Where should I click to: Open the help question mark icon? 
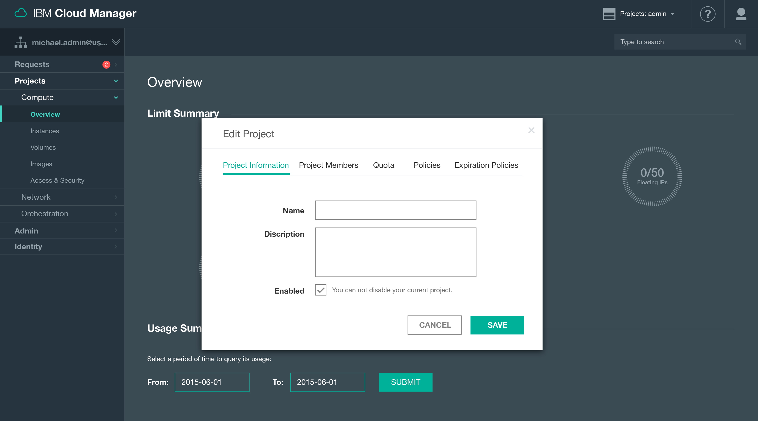tap(707, 14)
